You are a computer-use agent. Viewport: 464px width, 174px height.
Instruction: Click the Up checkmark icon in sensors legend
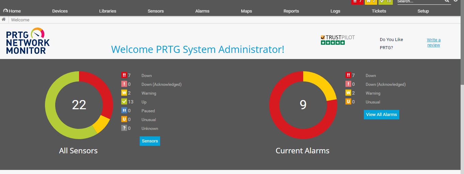[x=124, y=102]
